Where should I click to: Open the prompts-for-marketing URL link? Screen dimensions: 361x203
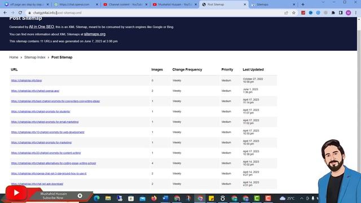(x=41, y=143)
